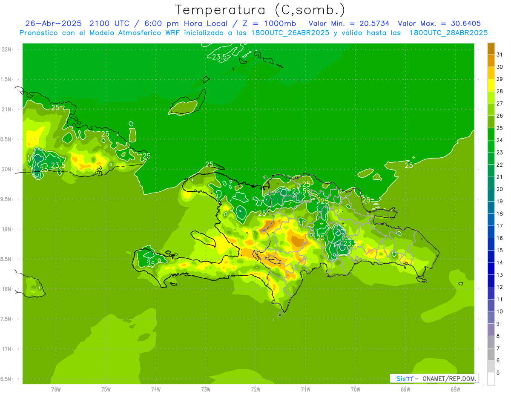511x395 pixels.
Task: Pick purple legend band between 8 and 9
Action: (x=491, y=330)
